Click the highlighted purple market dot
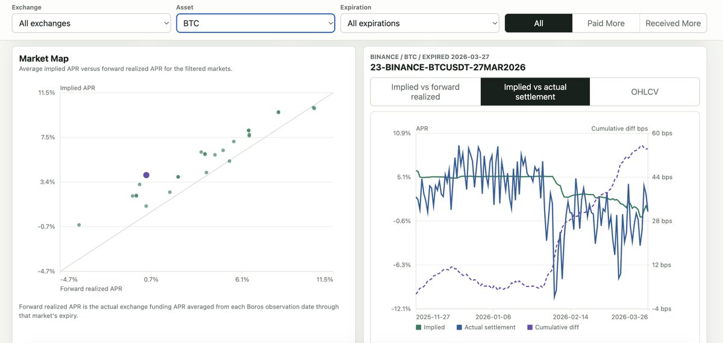The height and width of the screenshot is (343, 723). tap(146, 175)
